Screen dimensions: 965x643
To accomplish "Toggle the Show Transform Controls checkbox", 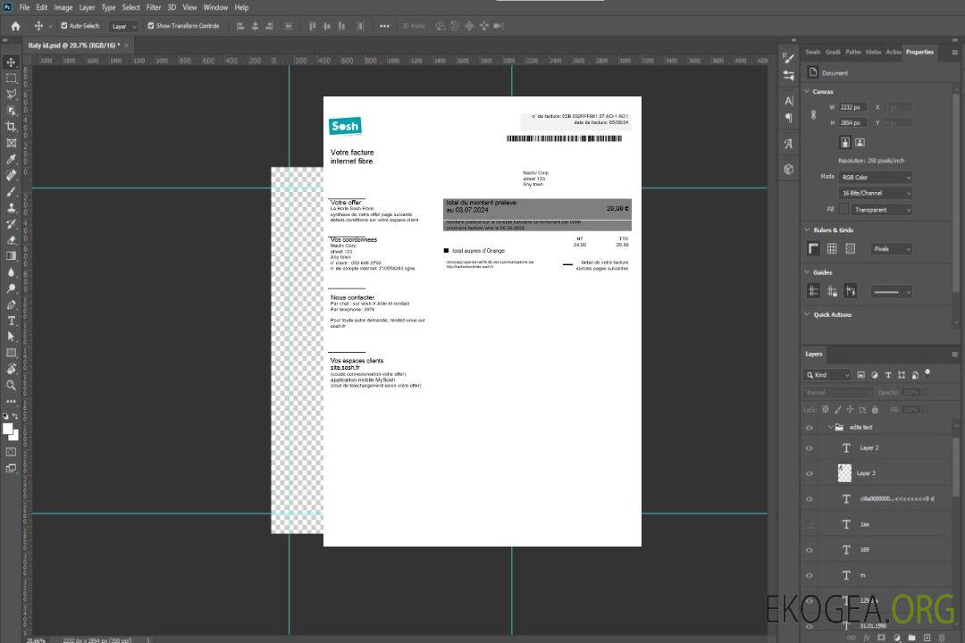I will (151, 26).
